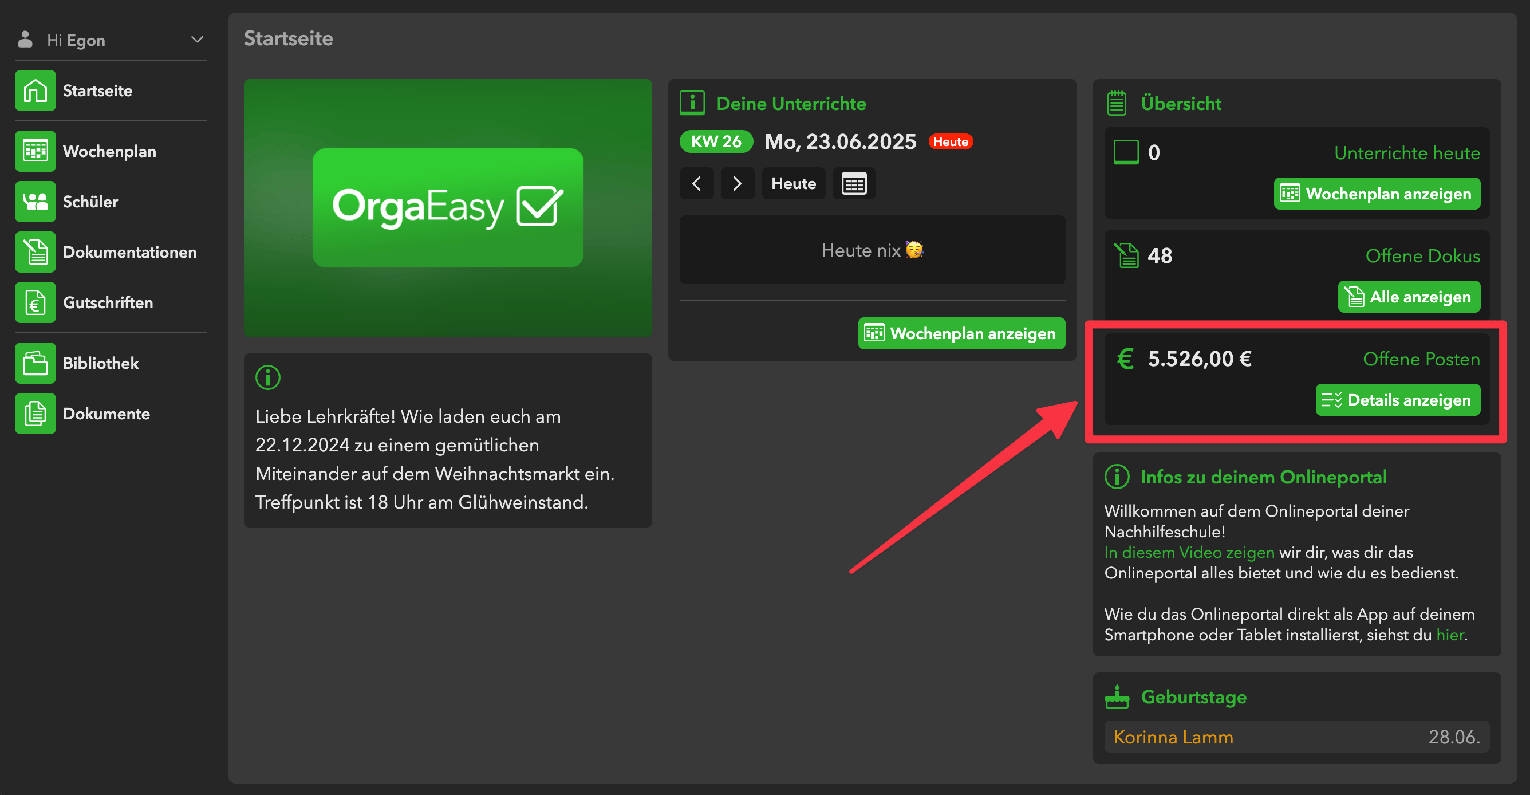Click the Dokumentationen document icon in sidebar
The height and width of the screenshot is (795, 1530).
coord(36,252)
